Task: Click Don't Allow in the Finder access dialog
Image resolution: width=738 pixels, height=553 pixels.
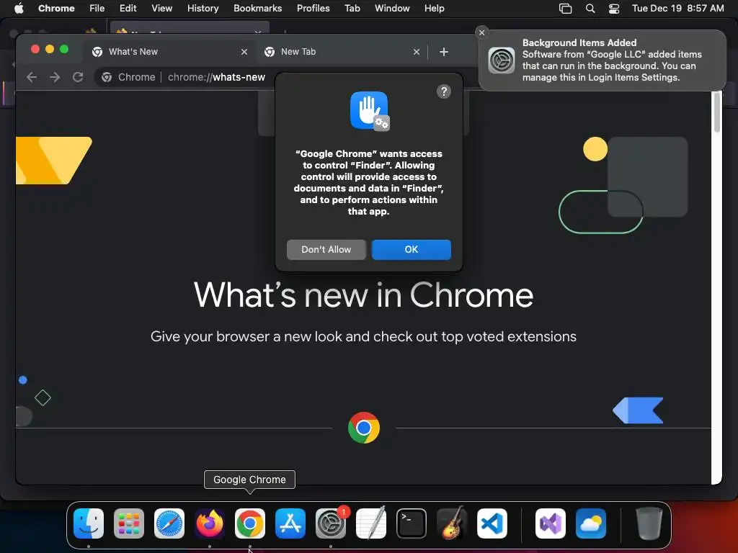Action: 326,250
